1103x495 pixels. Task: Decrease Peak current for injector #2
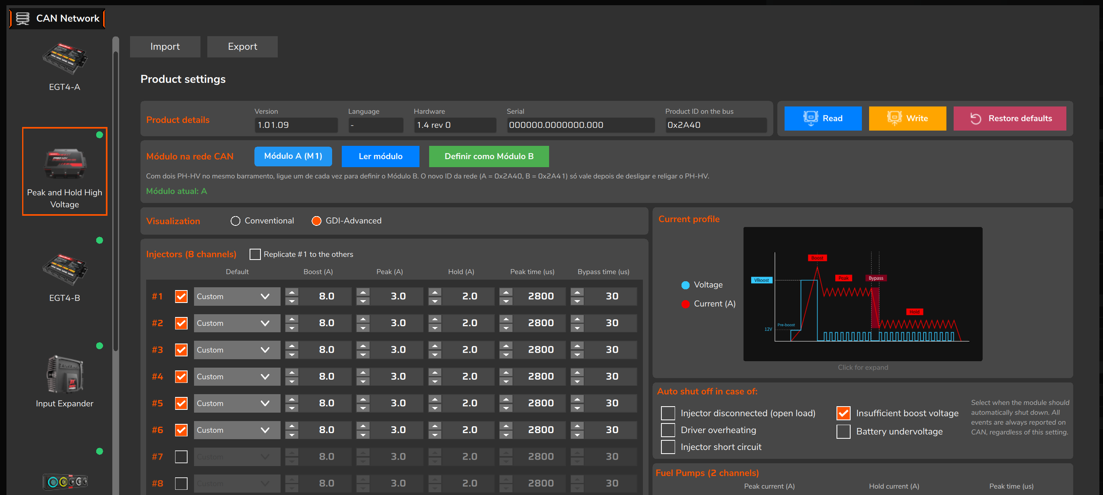(x=363, y=328)
